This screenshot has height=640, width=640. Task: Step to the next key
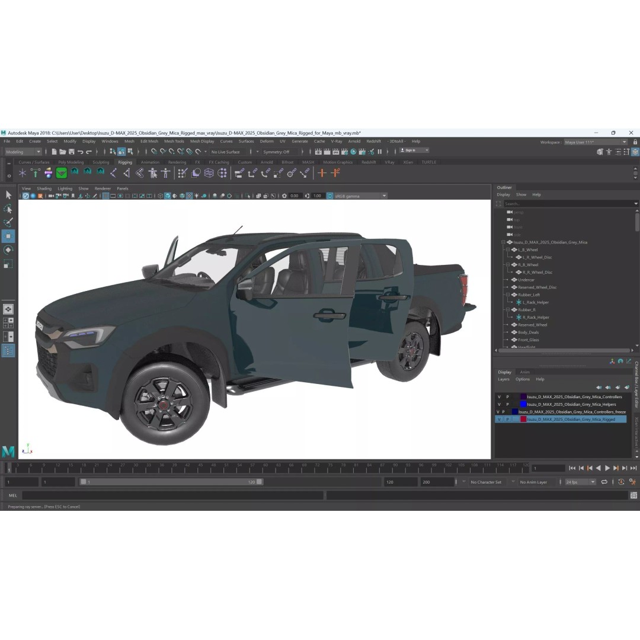click(x=616, y=468)
